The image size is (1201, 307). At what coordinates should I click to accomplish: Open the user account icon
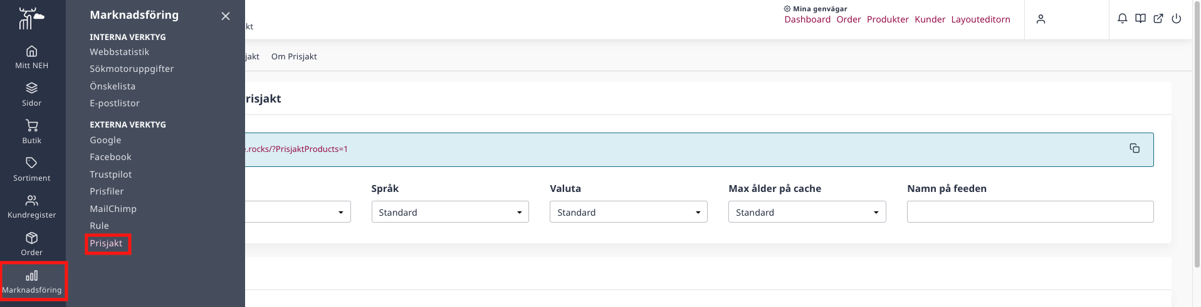1041,19
